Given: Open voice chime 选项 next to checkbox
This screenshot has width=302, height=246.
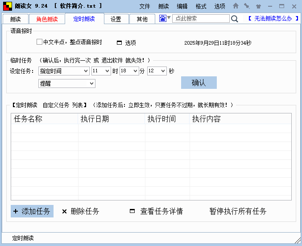Looking at the screenshot, I should click(x=126, y=43).
